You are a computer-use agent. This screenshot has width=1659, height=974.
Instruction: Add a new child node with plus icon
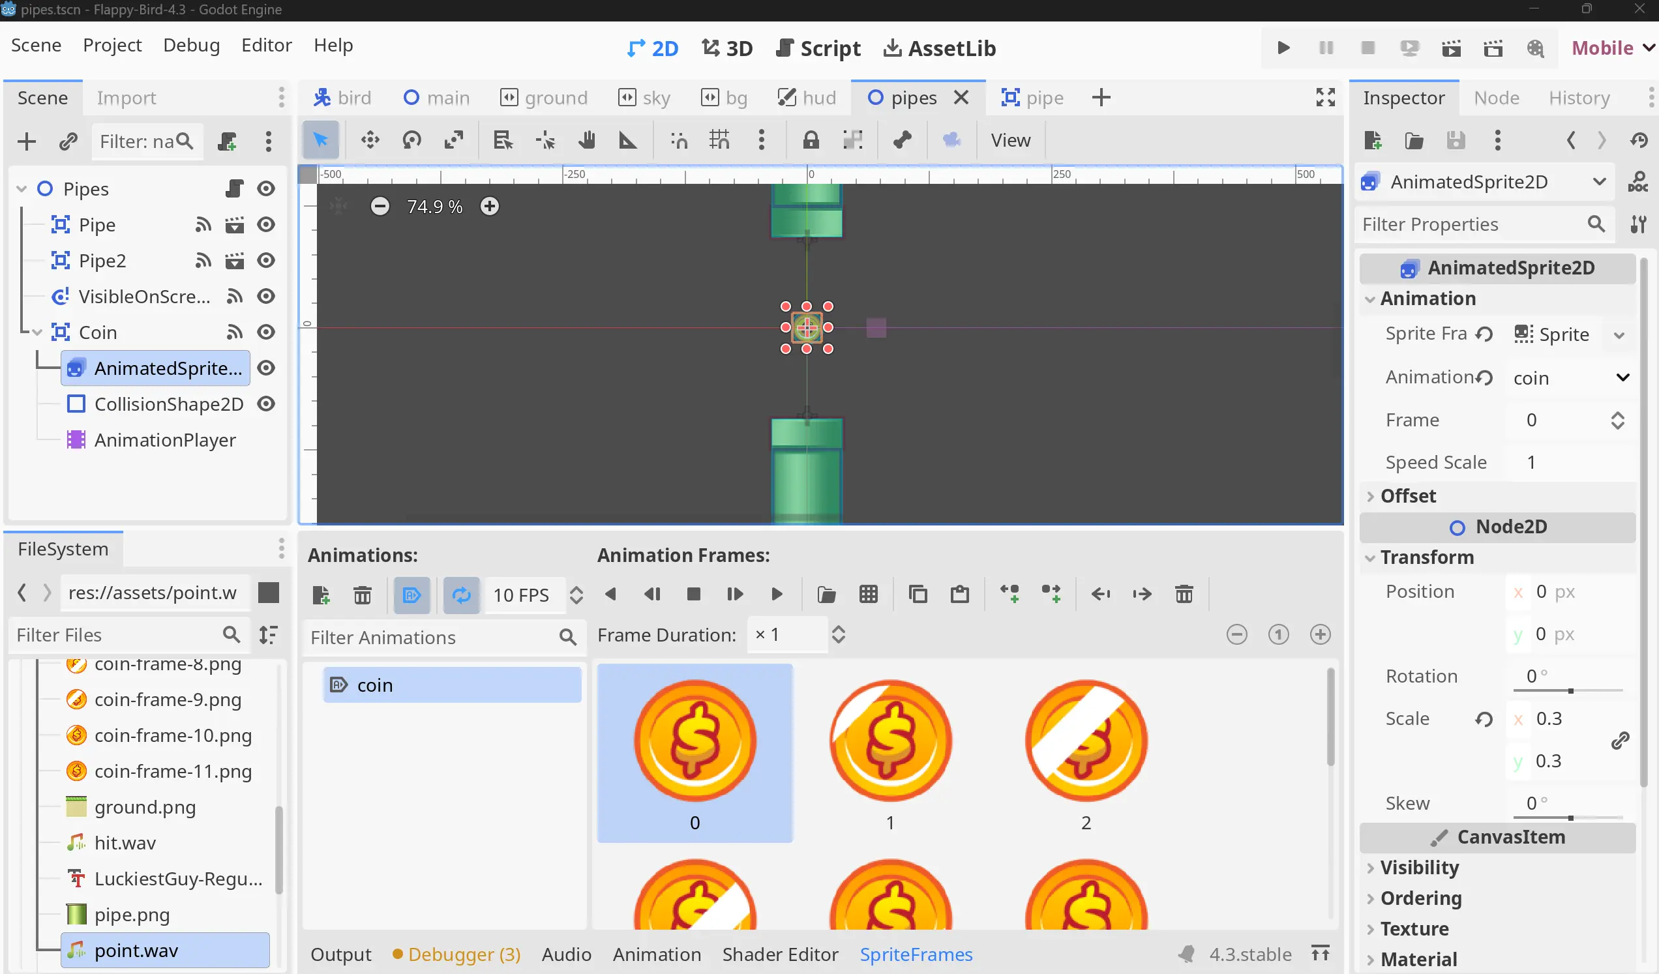point(26,141)
